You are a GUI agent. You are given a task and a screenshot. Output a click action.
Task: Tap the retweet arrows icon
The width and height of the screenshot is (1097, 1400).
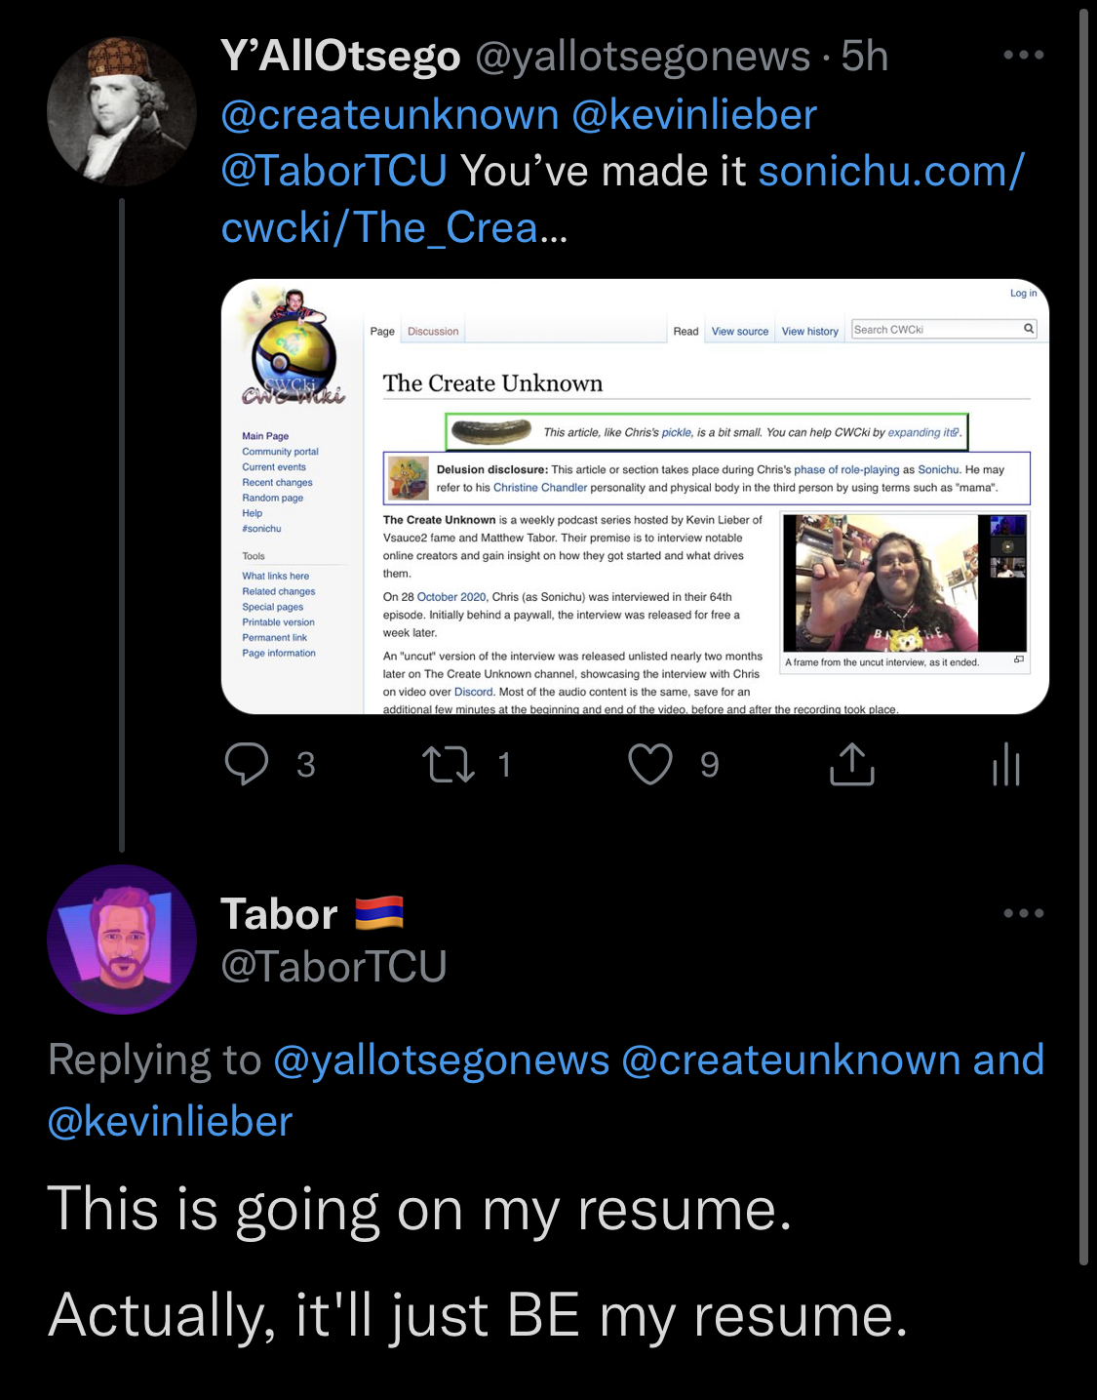(449, 764)
